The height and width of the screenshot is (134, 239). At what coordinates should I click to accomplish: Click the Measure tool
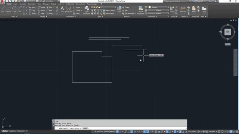tap(183, 9)
